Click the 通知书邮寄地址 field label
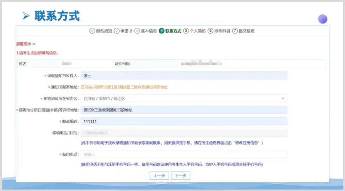Viewport: 345px width, 191px height. [65, 87]
